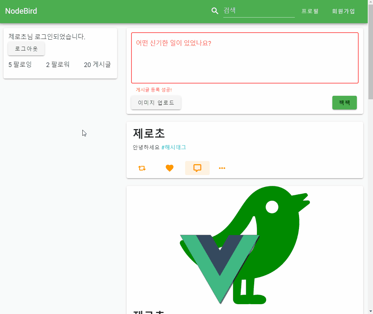Go to NodeBird home logo

21,11
